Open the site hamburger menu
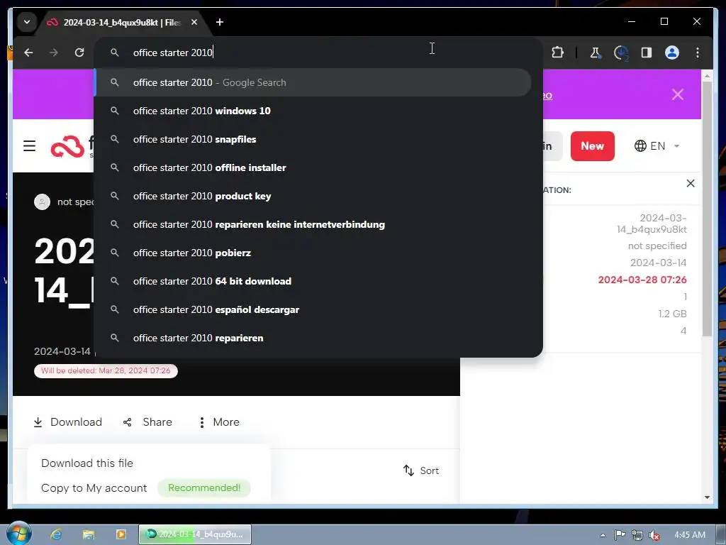This screenshot has height=545, width=726. point(30,146)
